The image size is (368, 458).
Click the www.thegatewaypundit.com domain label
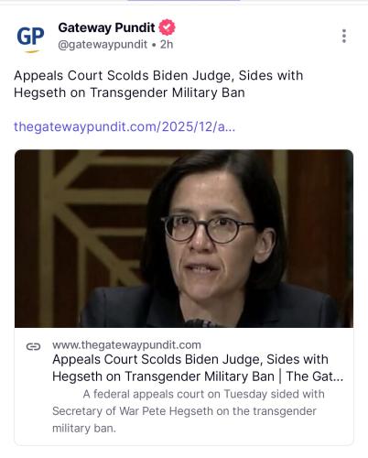click(126, 345)
